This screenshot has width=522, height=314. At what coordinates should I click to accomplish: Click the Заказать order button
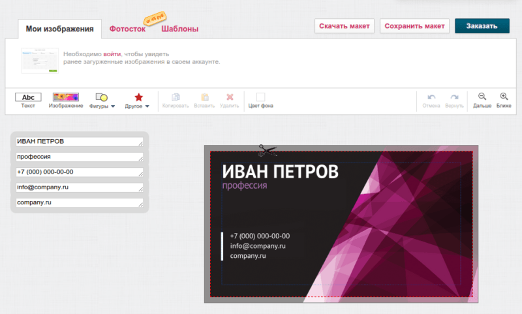pos(482,26)
